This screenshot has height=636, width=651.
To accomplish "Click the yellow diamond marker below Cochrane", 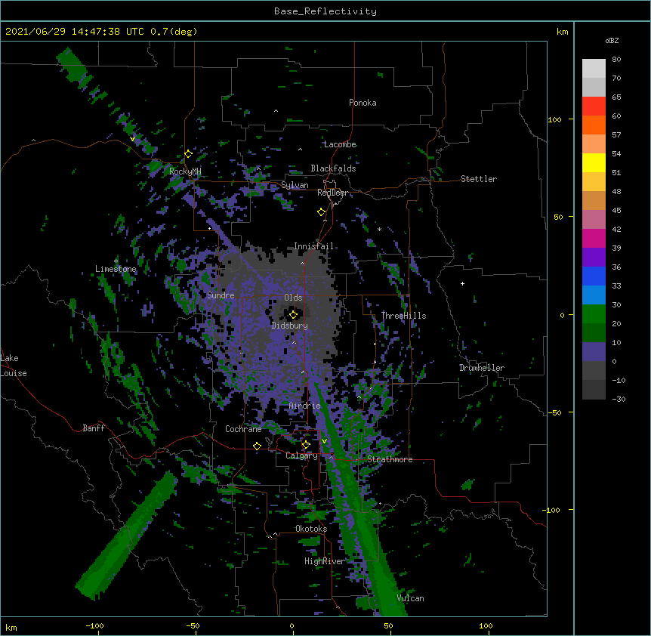I will (x=257, y=446).
